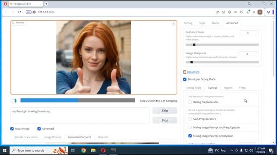Viewport: 277px width, 155px height.
Task: Click the Guidance Scale value field
Action: tap(249, 33)
